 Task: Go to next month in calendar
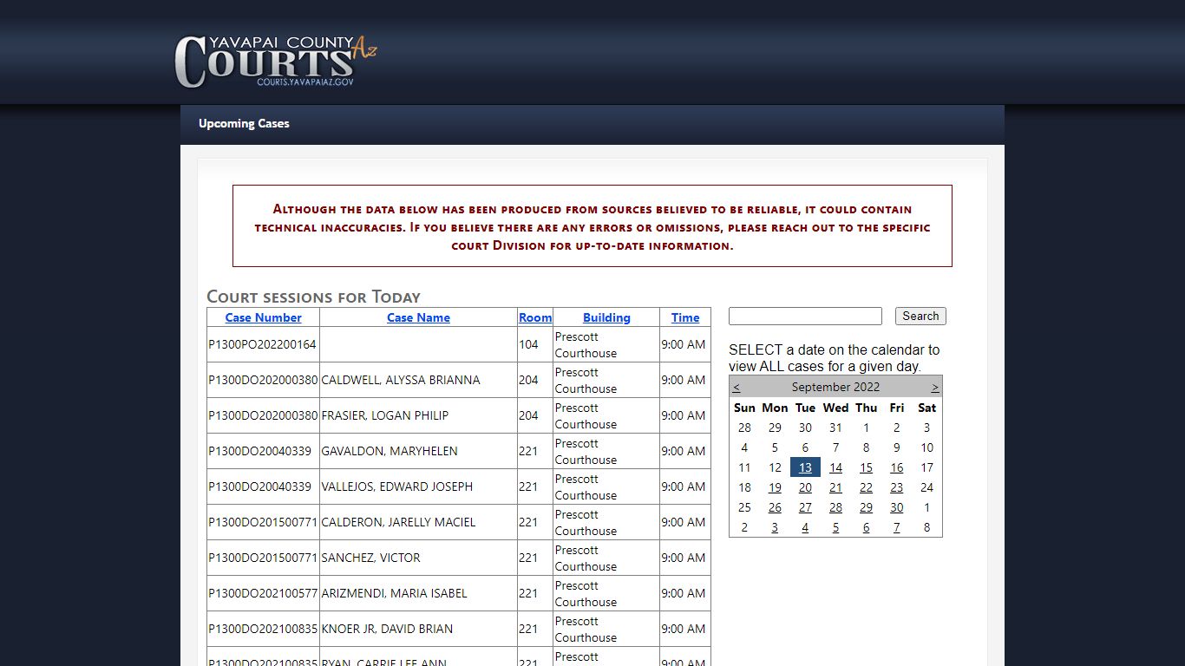pyautogui.click(x=935, y=387)
